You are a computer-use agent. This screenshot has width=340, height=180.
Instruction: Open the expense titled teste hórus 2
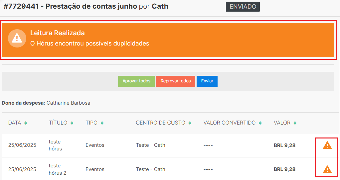58,169
